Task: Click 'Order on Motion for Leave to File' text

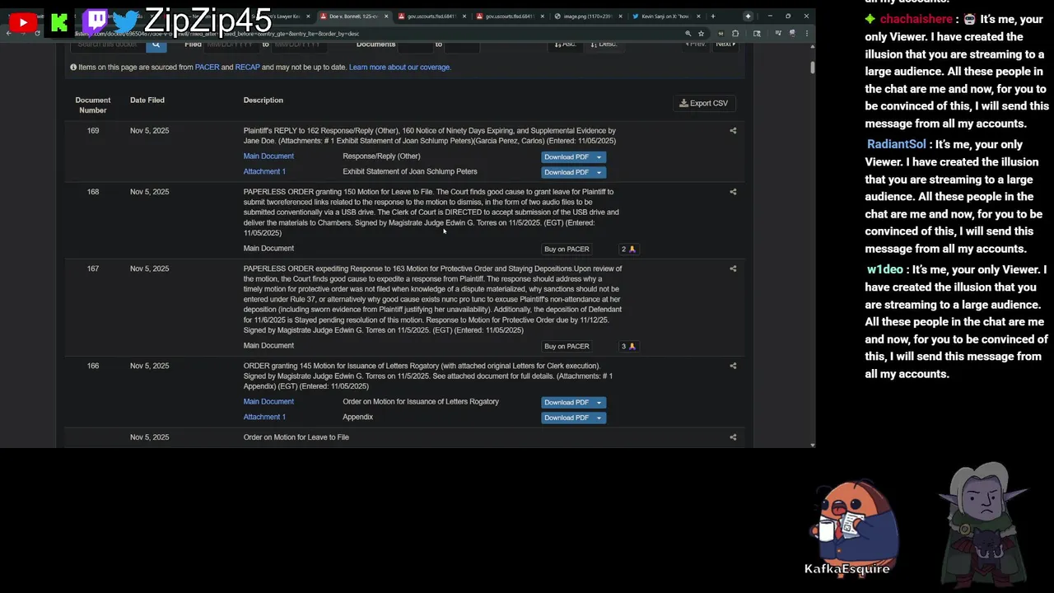Action: pos(296,437)
